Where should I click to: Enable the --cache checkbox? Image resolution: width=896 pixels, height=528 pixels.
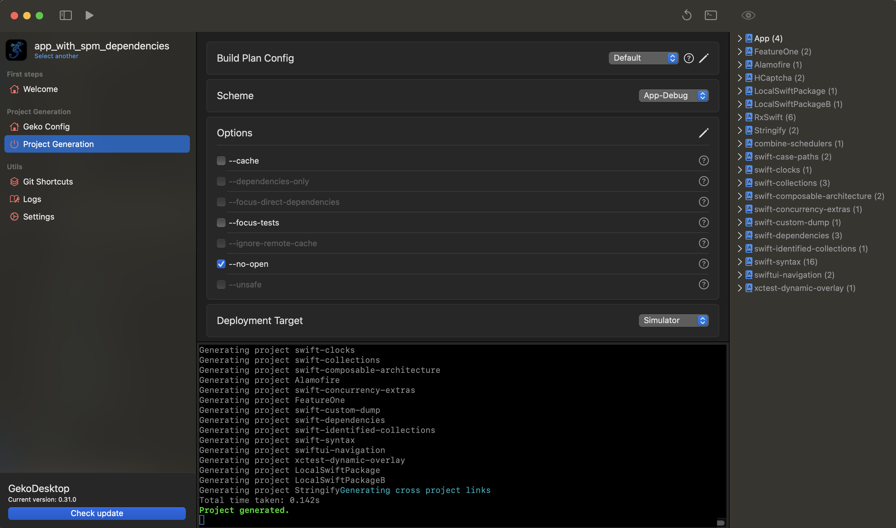pos(221,161)
